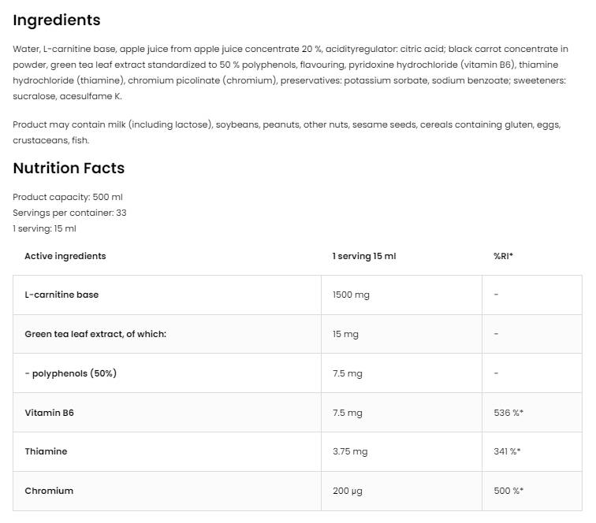Image resolution: width=596 pixels, height=523 pixels.
Task: Click the Thiamine row label
Action: pos(46,451)
